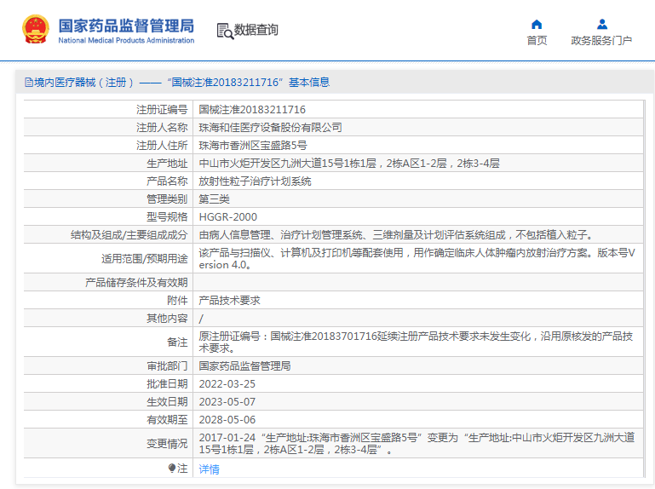Select management category 第三类
The width and height of the screenshot is (655, 489).
click(x=215, y=199)
